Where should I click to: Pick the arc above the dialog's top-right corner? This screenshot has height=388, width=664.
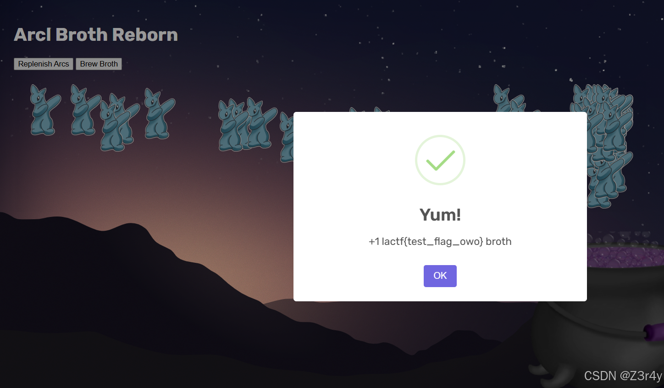click(x=509, y=98)
